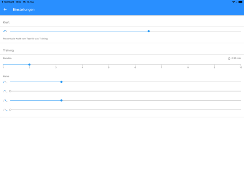Click the second Kurve slider empty handle

pos(10,91)
